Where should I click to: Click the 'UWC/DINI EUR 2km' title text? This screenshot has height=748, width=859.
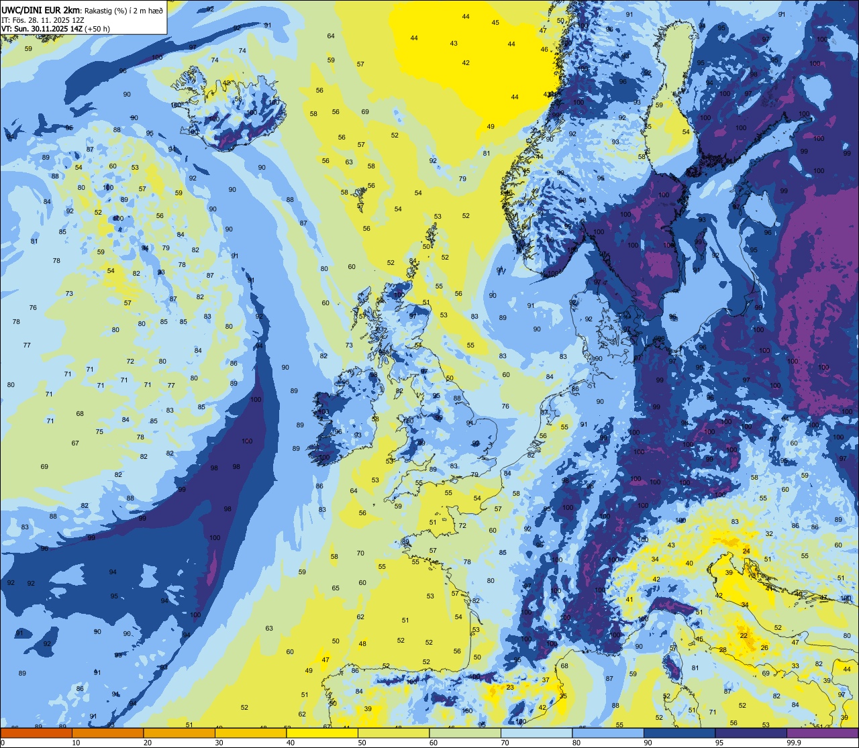40,10
